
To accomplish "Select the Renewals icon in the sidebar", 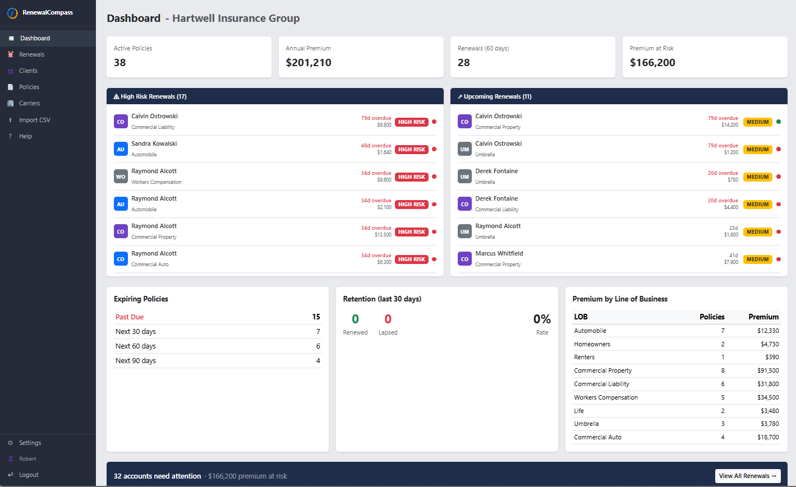I will pyautogui.click(x=10, y=54).
